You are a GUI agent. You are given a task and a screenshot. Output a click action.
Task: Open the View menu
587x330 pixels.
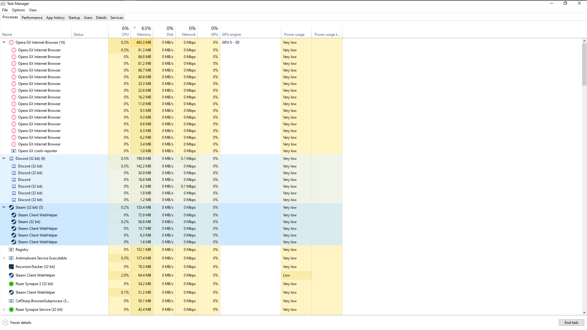33,10
